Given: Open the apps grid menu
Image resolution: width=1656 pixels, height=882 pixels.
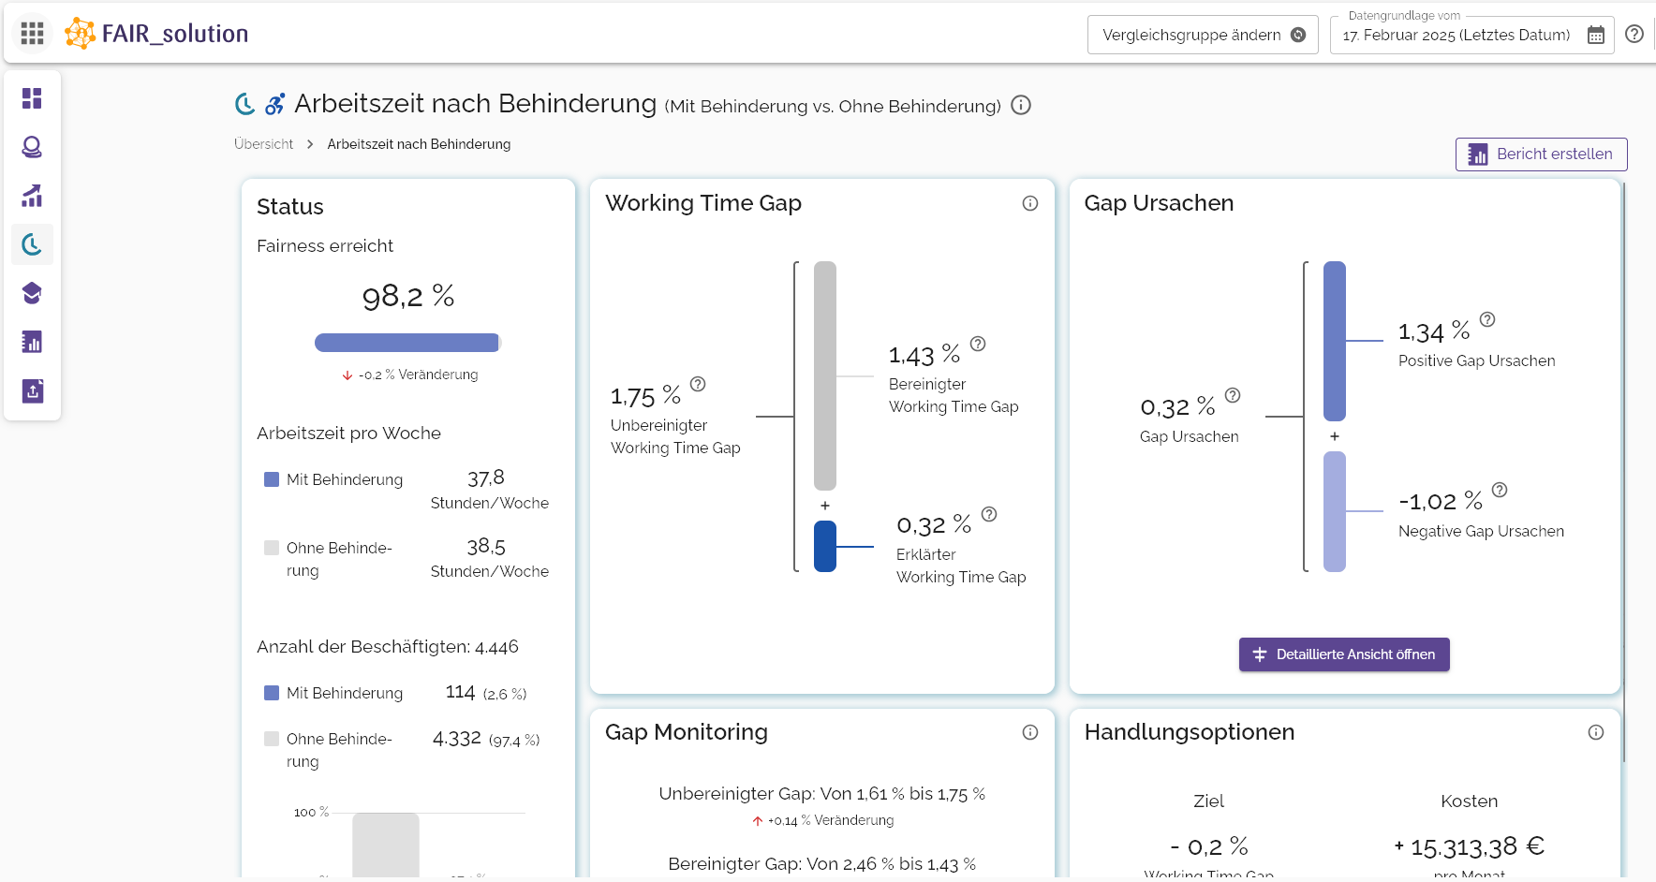Looking at the screenshot, I should [32, 34].
